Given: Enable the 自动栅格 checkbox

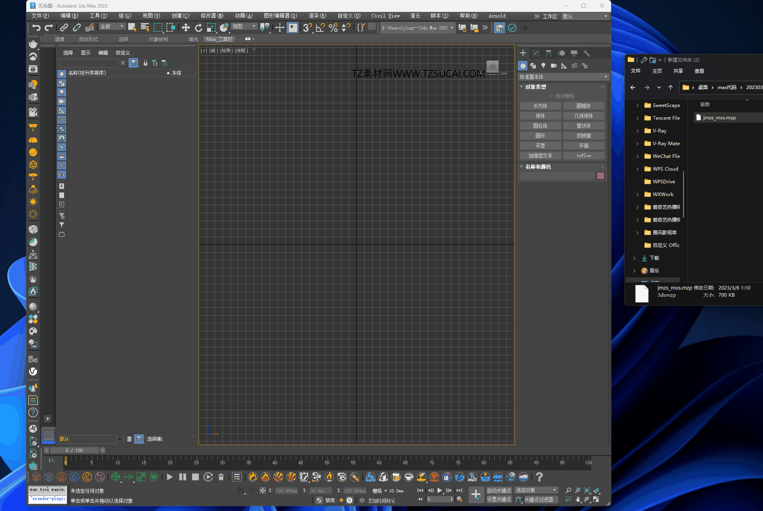Looking at the screenshot, I should (x=551, y=96).
